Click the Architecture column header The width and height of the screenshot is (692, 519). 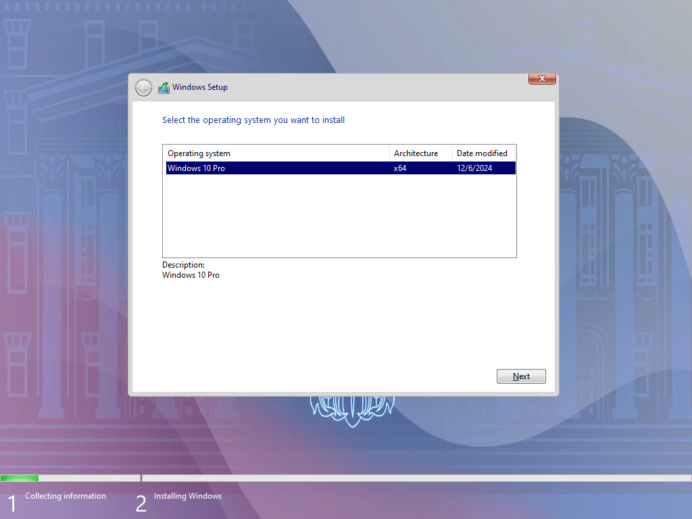click(x=421, y=153)
